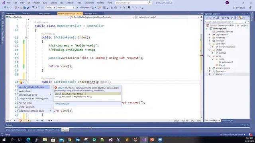This screenshot has width=255, height=143.
Task: Expand the Program.cs node
Action: pyautogui.click(x=210, y=71)
